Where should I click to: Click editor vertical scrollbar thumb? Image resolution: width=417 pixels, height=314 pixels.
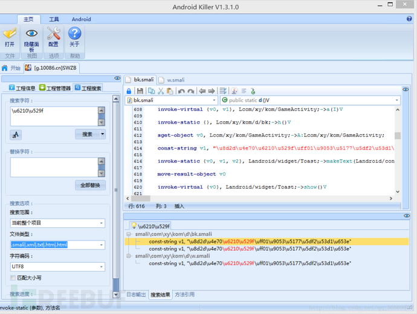[x=398, y=136]
